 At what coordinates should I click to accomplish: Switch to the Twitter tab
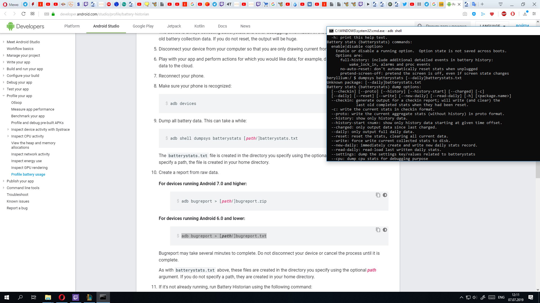coord(404,4)
